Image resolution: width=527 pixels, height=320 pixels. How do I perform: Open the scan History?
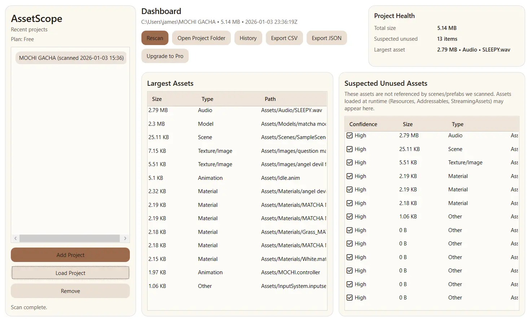pos(248,38)
